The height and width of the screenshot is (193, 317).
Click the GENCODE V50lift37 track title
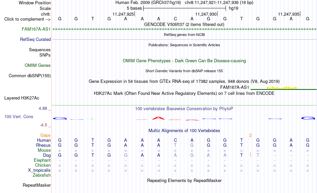click(184, 24)
